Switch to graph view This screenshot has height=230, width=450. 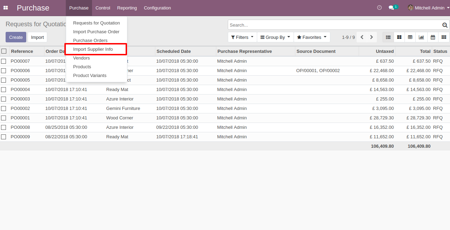pyautogui.click(x=421, y=37)
